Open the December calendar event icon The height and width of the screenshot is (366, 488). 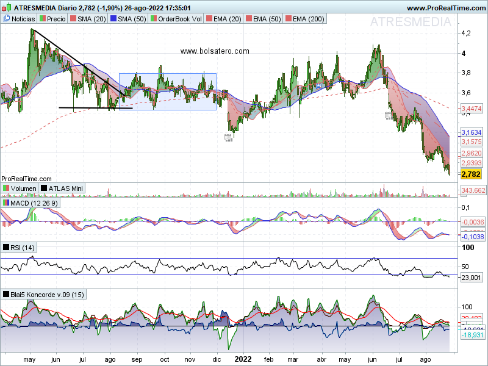228,138
